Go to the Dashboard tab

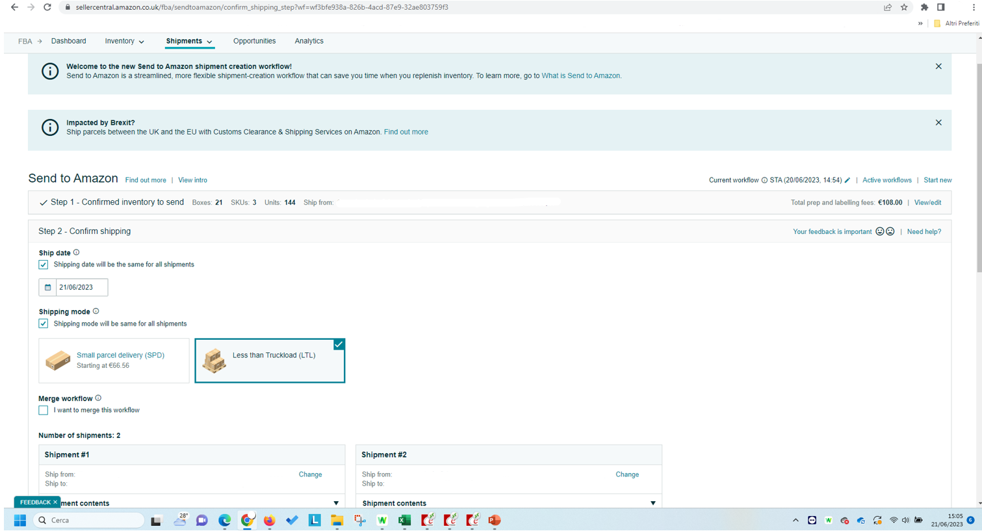tap(68, 41)
